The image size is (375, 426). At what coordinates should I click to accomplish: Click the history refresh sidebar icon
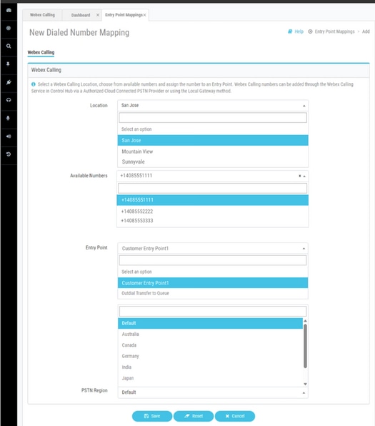tap(9, 154)
